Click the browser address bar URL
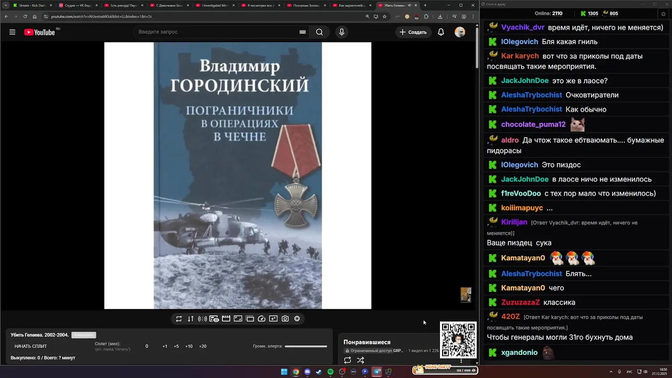Screen dimensions: 672x378 pyautogui.click(x=101, y=16)
